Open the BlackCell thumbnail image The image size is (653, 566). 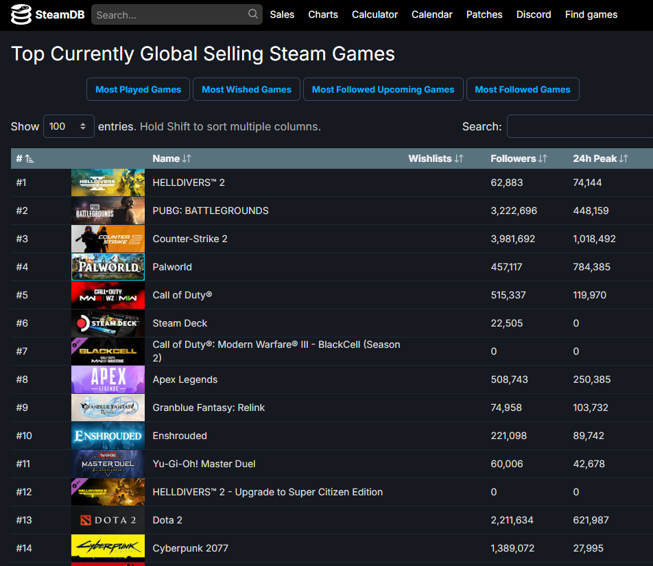coord(108,351)
